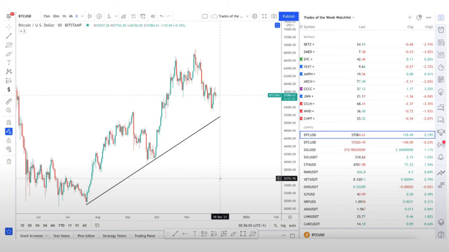This screenshot has height=252, width=449.
Task: Set chart range to 1Y
Action: tap(70, 225)
